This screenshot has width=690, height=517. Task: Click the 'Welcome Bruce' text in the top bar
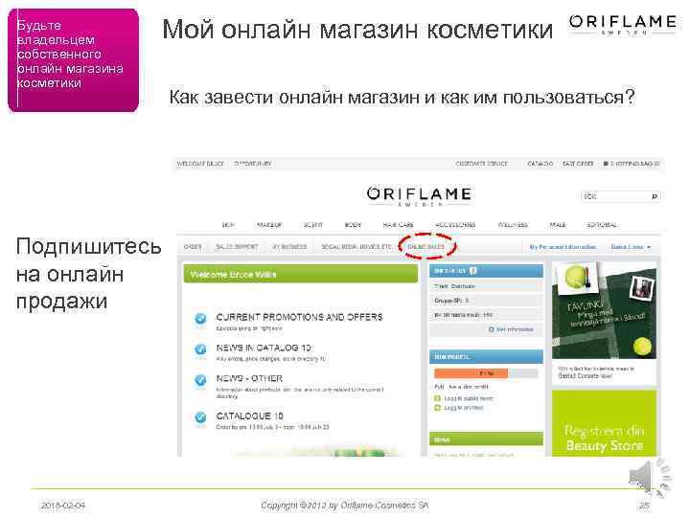tap(200, 164)
